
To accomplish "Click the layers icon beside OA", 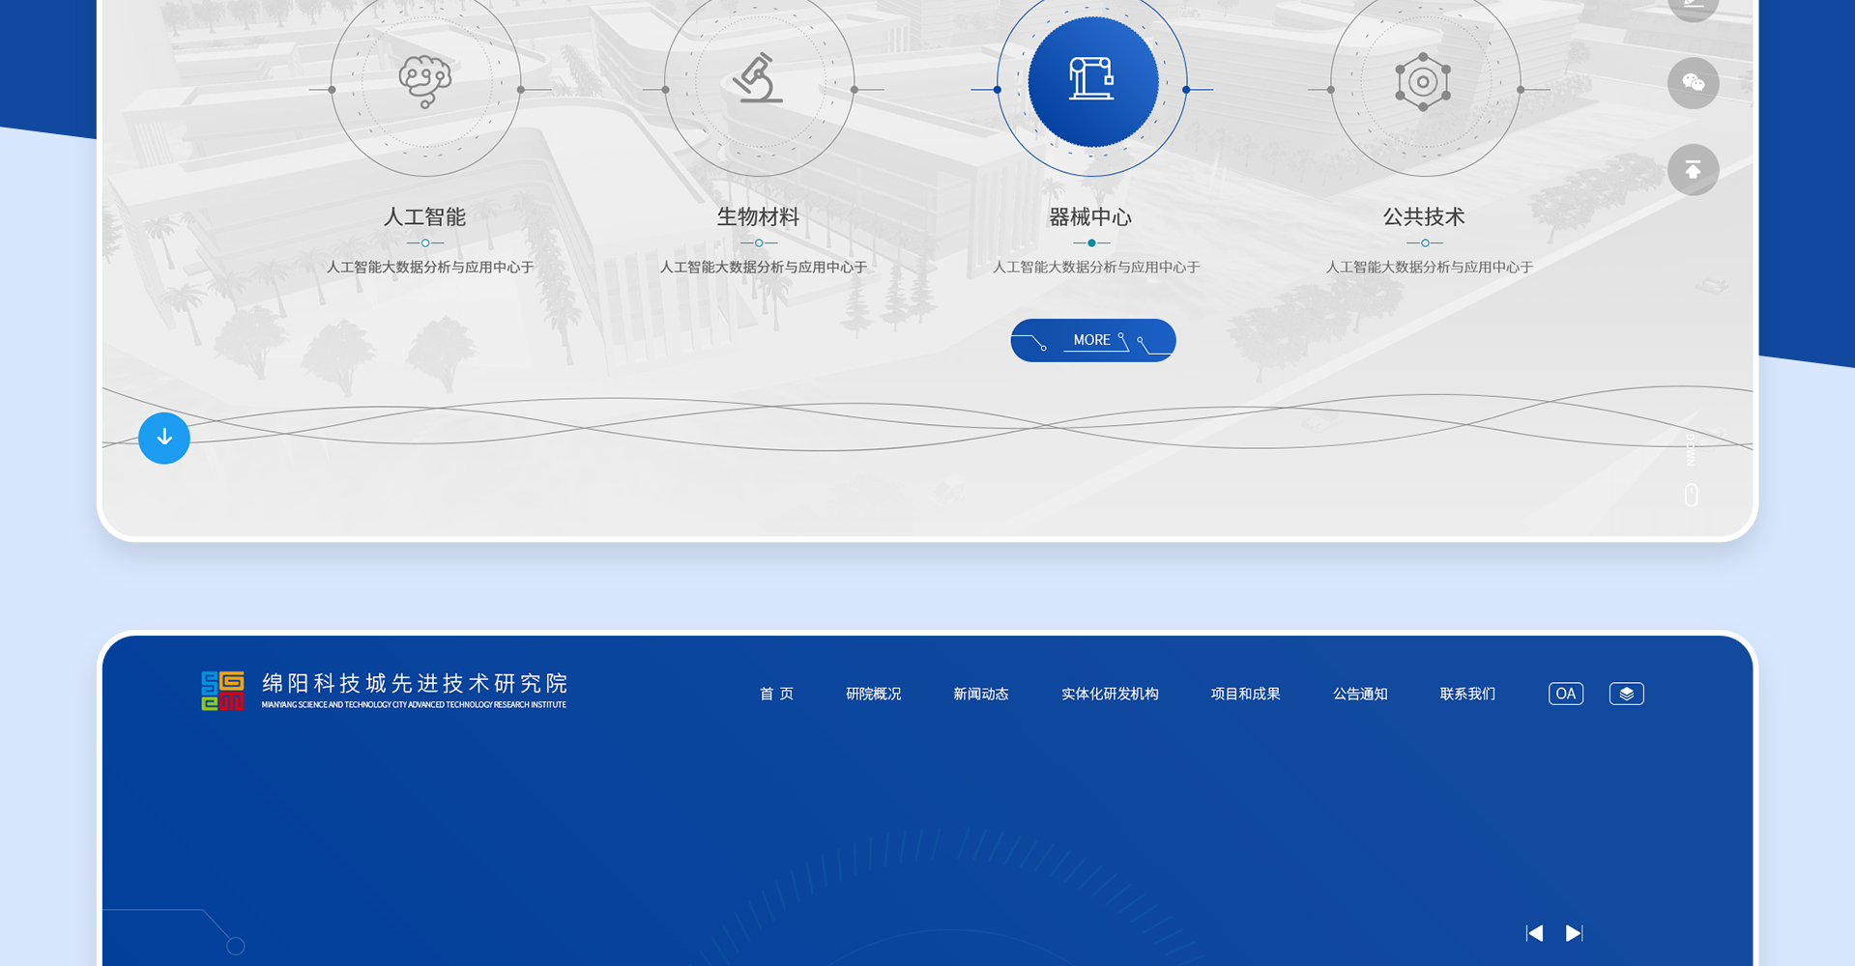I will point(1626,694).
